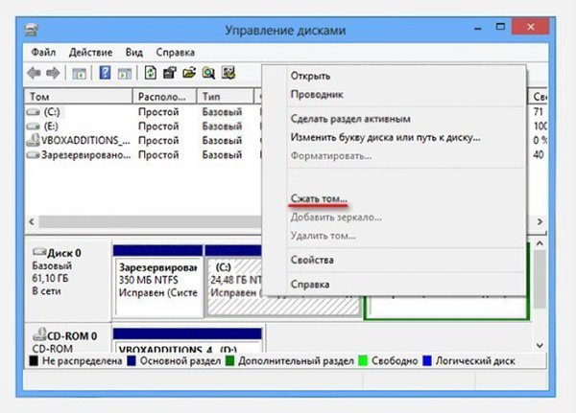Click the Forward arrow toolbar icon
Image resolution: width=576 pixels, height=413 pixels.
[x=53, y=73]
